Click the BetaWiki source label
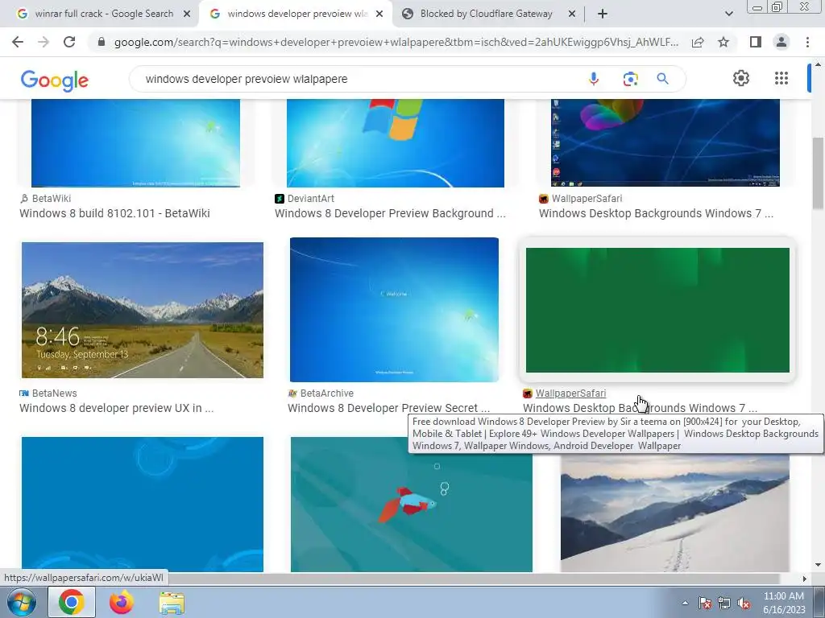Viewport: 825px width, 618px height. (x=52, y=198)
